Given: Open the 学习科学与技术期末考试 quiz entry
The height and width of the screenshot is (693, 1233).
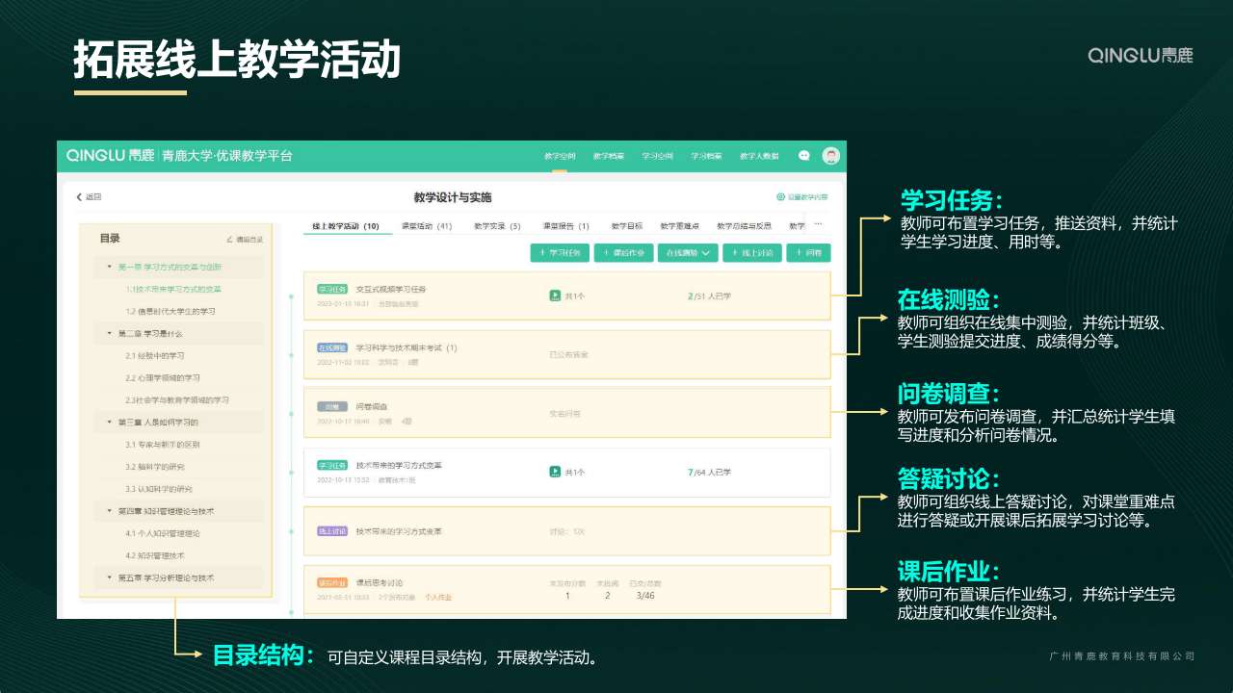Looking at the screenshot, I should [x=406, y=347].
